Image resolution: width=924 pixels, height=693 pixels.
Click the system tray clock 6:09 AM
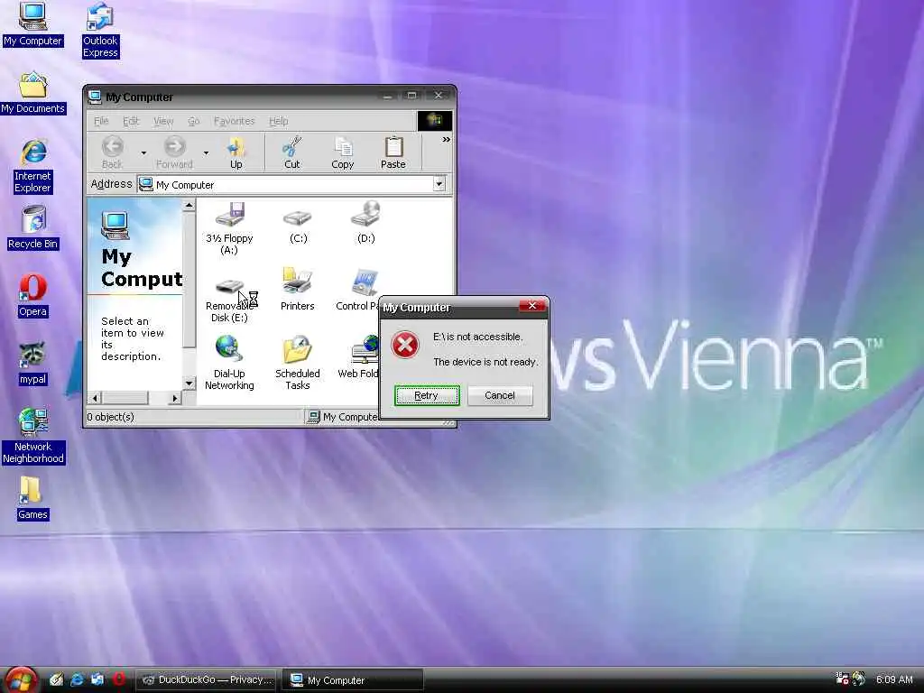(894, 679)
